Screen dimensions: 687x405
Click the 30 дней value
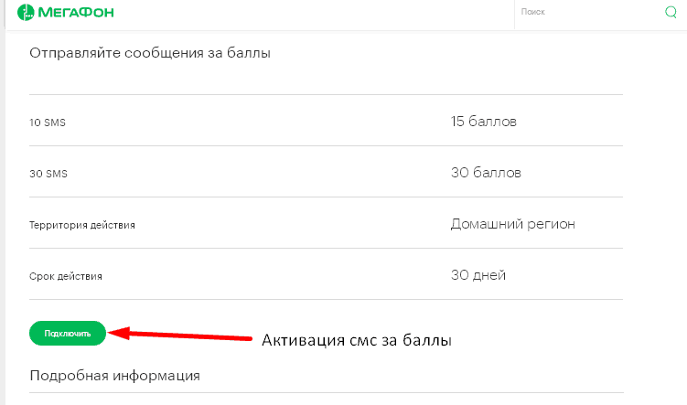(x=478, y=274)
